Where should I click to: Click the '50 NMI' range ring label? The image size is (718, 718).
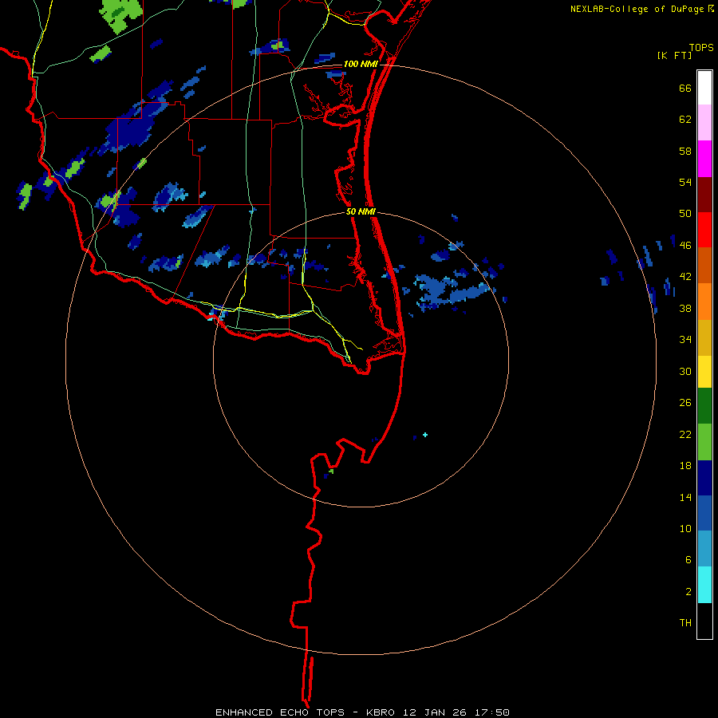click(361, 211)
